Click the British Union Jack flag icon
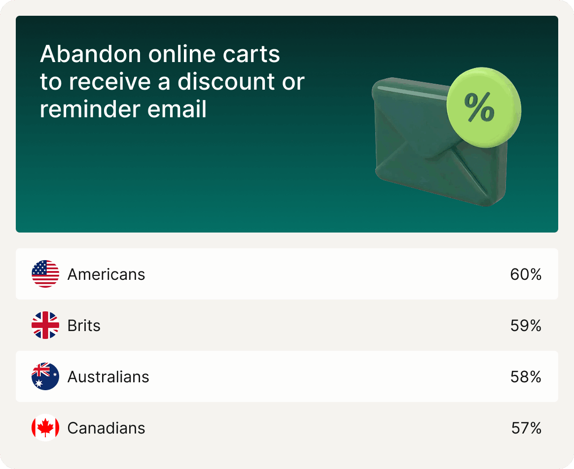574x469 pixels. (45, 325)
